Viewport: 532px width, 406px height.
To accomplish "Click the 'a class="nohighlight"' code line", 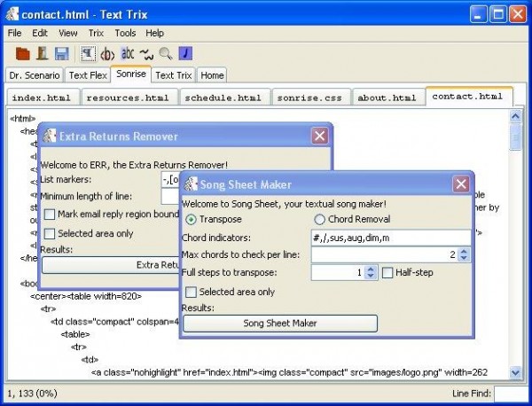I will (289, 373).
